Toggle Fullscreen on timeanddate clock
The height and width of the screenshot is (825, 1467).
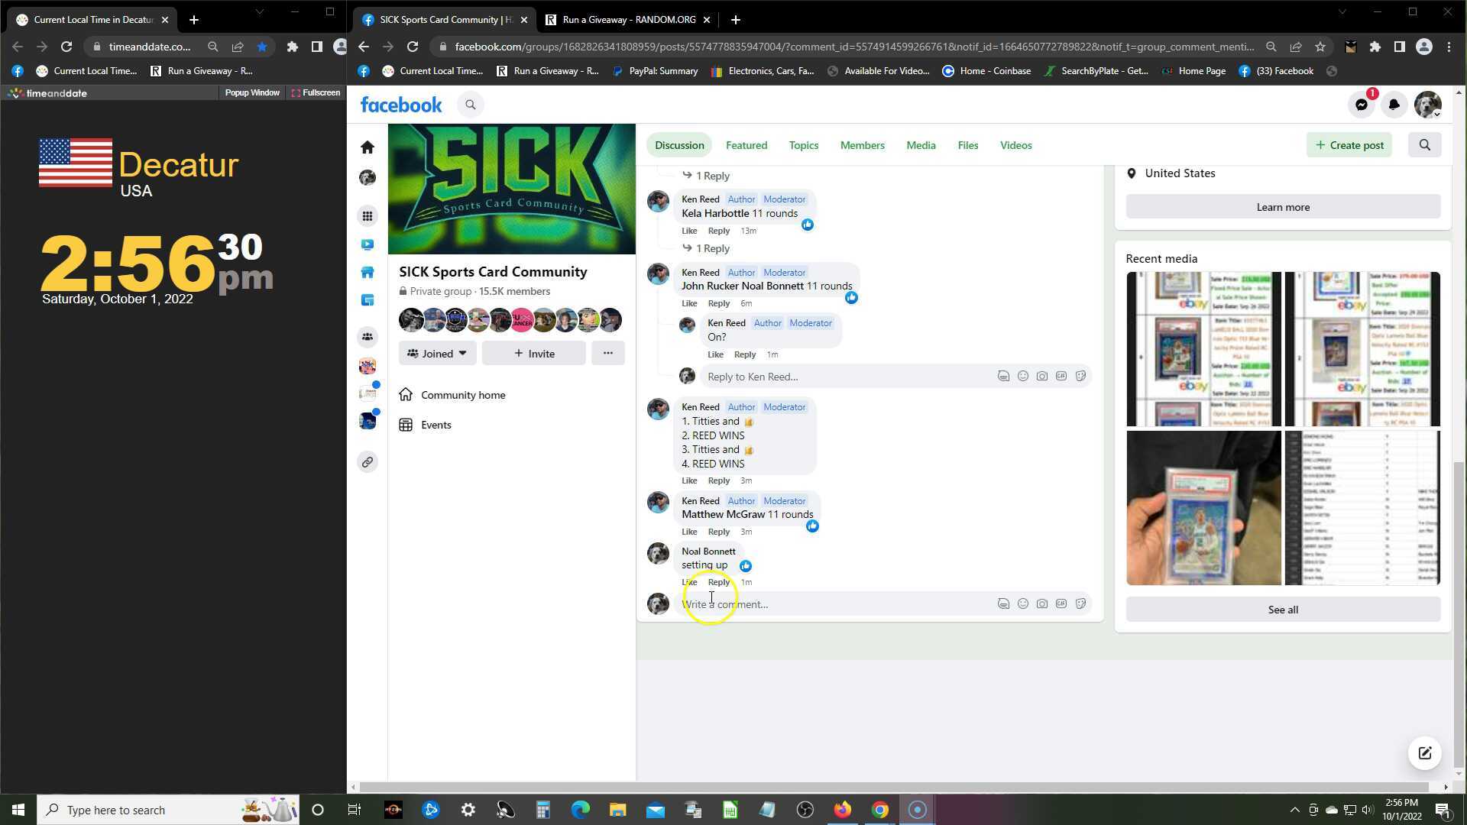(316, 92)
